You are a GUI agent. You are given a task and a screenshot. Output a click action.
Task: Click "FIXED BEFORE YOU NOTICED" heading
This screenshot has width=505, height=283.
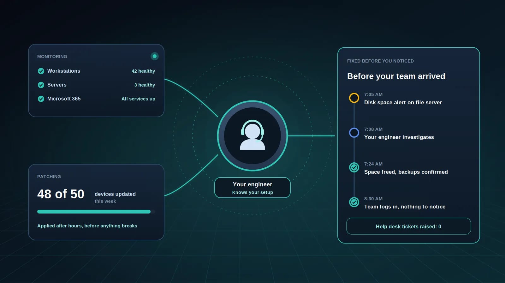380,61
